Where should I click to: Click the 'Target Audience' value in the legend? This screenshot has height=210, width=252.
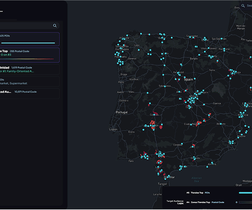coord(175,202)
